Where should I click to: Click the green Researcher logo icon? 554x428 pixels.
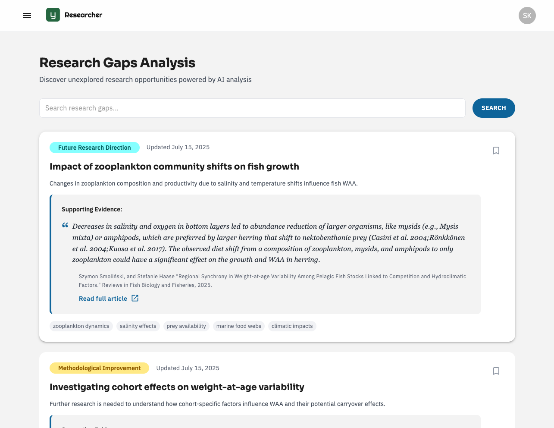[53, 15]
